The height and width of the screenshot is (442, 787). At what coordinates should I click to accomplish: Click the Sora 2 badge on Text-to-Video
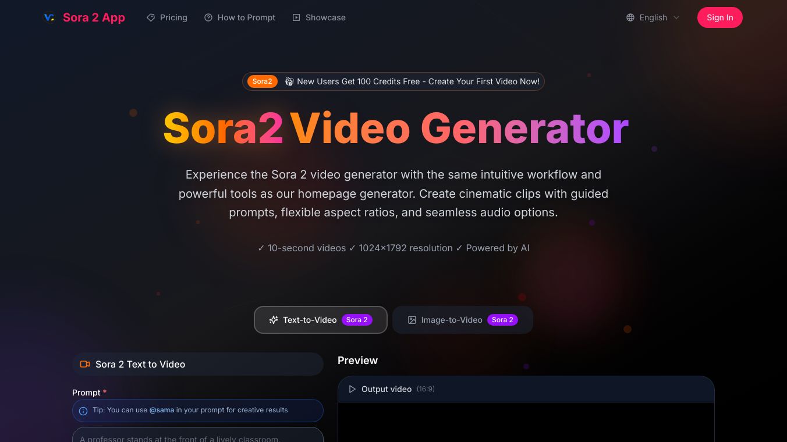click(357, 320)
